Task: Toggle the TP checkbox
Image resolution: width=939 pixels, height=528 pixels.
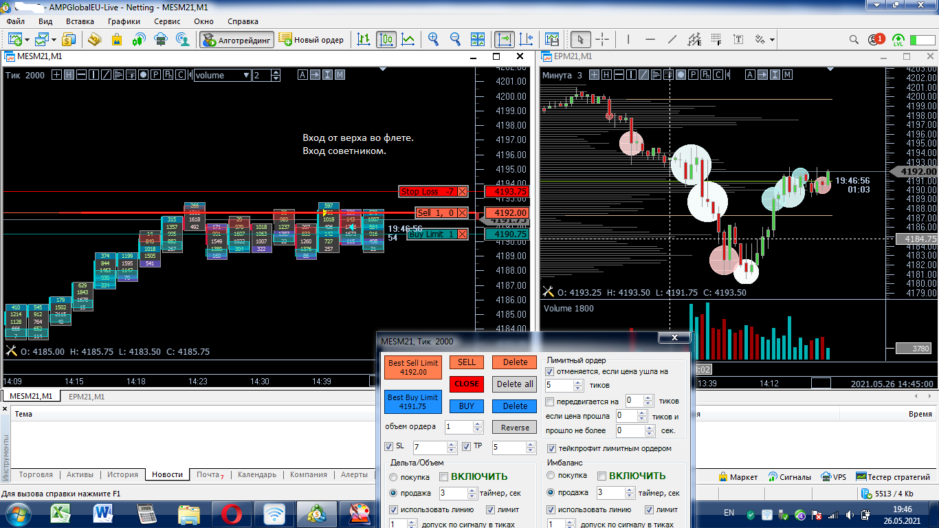Action: [467, 447]
